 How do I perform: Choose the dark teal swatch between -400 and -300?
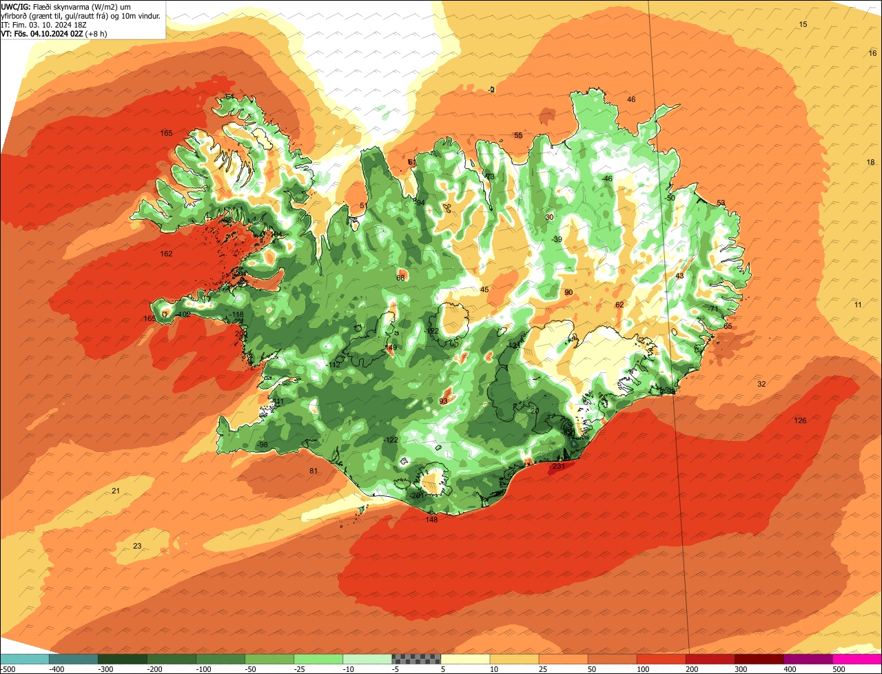pyautogui.click(x=73, y=659)
